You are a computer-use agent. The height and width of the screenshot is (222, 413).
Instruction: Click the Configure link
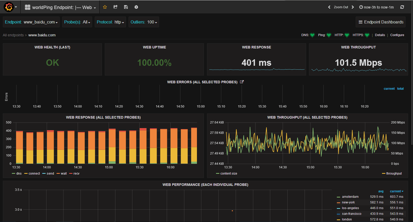[397, 35]
